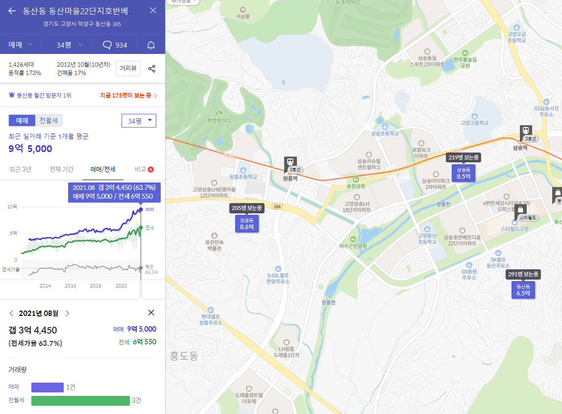Click the SK셀프 동산주유소 icon
The width and height of the screenshot is (562, 414).
click(x=498, y=253)
